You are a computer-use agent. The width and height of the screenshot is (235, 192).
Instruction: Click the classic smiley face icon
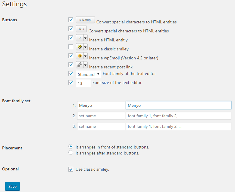[80, 47]
